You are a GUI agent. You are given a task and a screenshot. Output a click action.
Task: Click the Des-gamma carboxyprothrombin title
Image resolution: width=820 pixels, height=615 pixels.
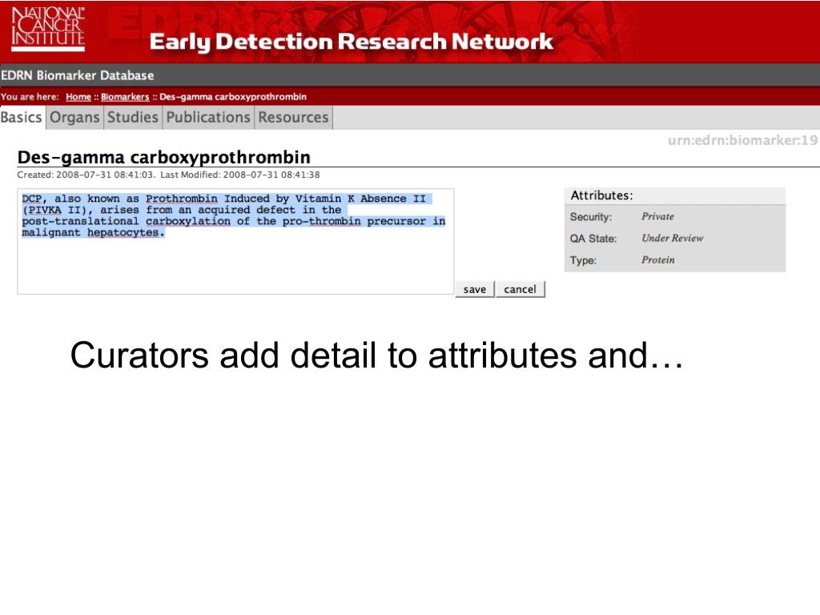[163, 157]
